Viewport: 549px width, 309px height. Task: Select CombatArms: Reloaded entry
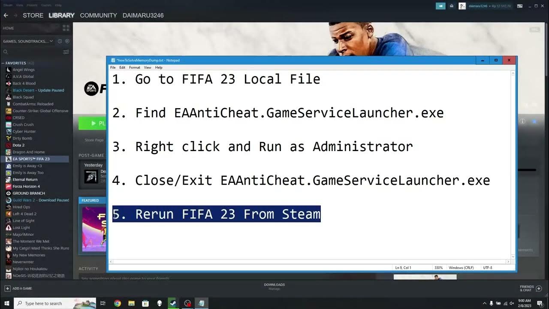pos(33,104)
